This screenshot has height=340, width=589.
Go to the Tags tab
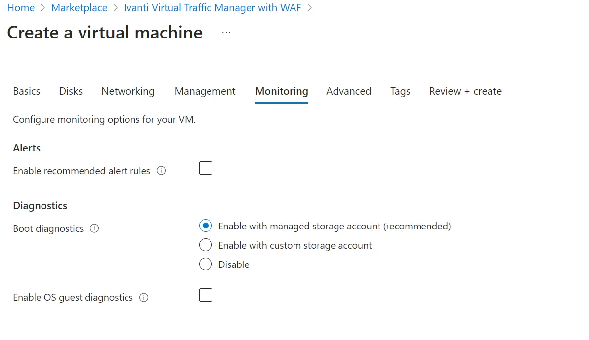pyautogui.click(x=400, y=91)
